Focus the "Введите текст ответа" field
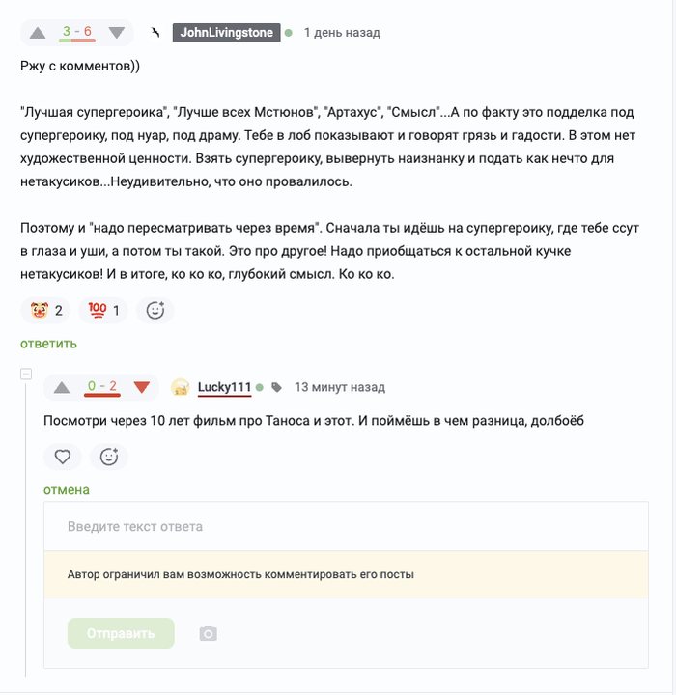The width and height of the screenshot is (676, 695). [346, 527]
